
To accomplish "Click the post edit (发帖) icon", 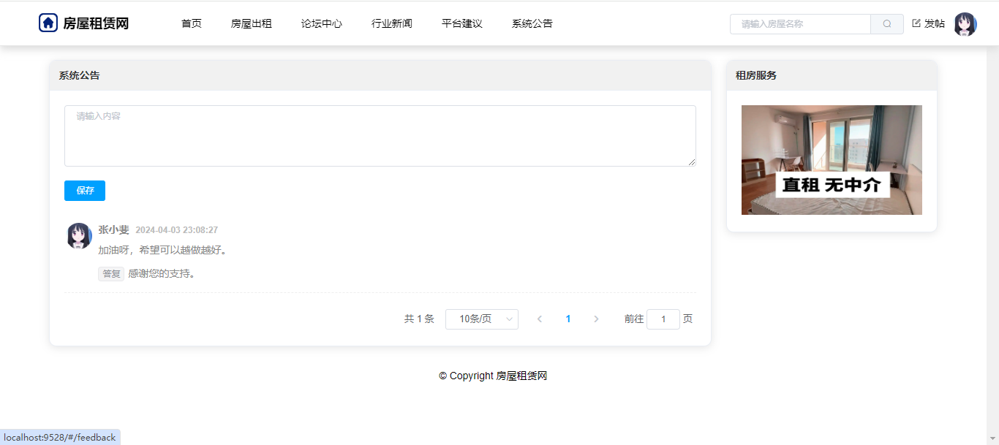I will click(916, 23).
